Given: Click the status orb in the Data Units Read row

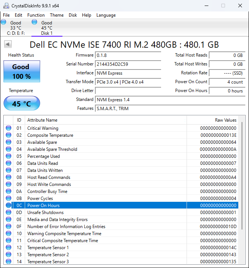Looking at the screenshot, I should click(8, 163).
